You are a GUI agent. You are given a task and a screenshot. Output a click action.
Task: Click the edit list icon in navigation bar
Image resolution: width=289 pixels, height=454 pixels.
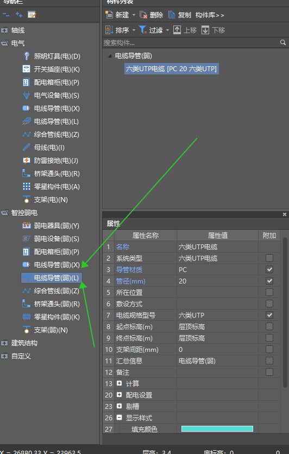(x=32, y=14)
